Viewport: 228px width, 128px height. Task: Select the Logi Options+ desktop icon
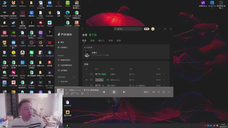pyautogui.click(x=40, y=34)
